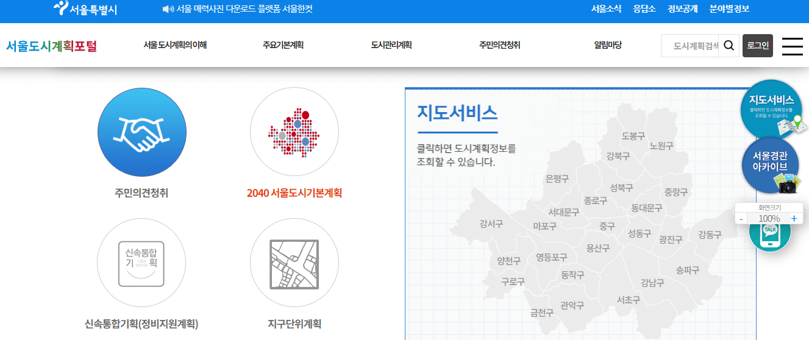Select 마포구 on the map

tap(545, 226)
